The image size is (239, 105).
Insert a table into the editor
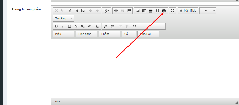[x=144, y=11]
